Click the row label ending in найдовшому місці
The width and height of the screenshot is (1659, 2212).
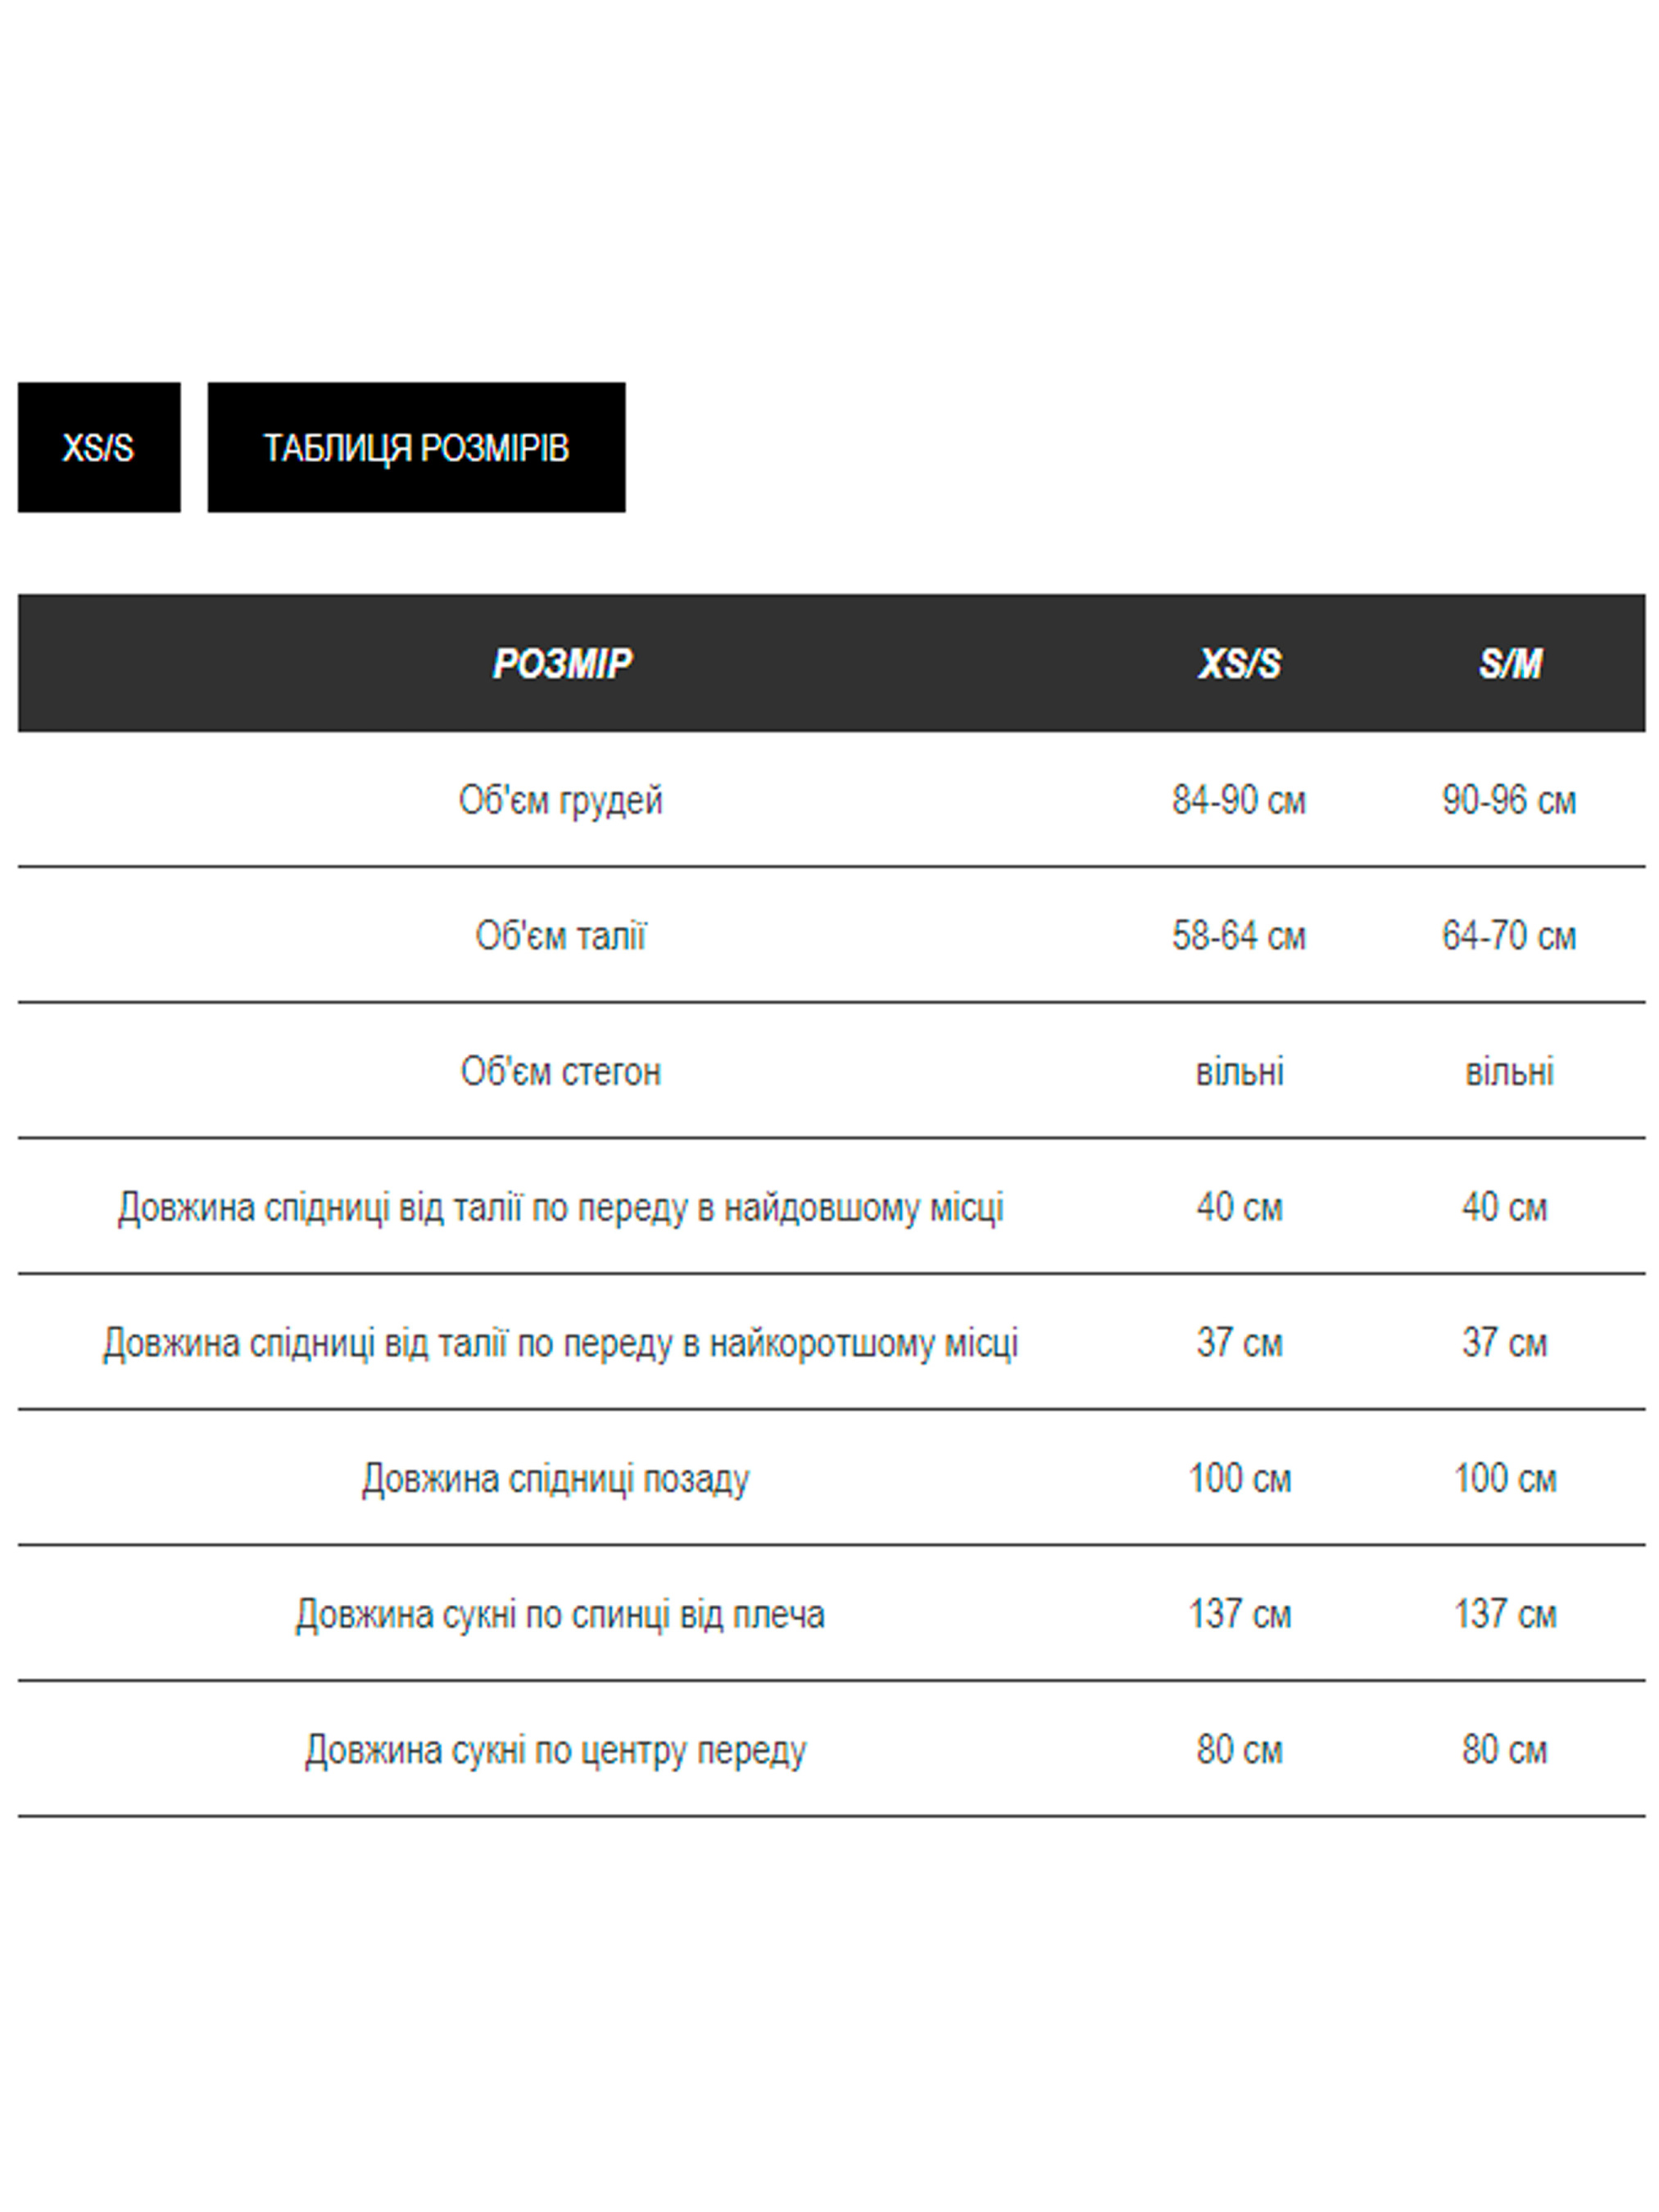561,1208
